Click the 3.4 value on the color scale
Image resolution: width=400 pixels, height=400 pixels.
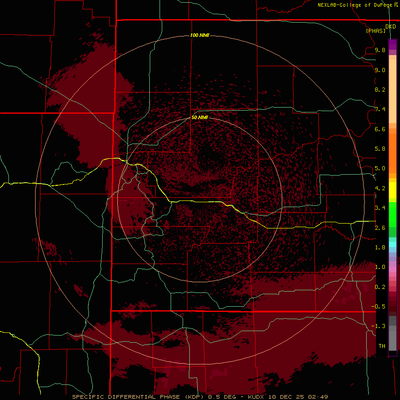[x=380, y=208]
